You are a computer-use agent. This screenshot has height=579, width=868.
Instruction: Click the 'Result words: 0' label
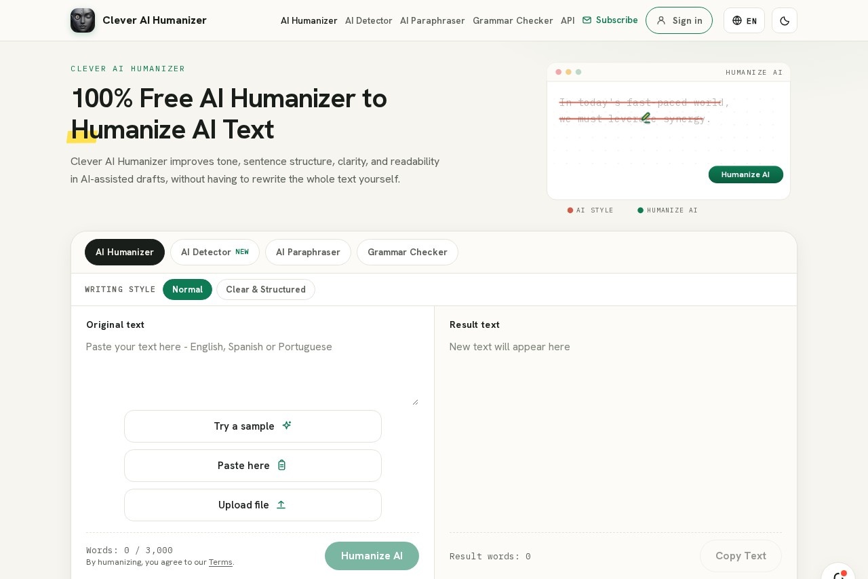(x=490, y=557)
